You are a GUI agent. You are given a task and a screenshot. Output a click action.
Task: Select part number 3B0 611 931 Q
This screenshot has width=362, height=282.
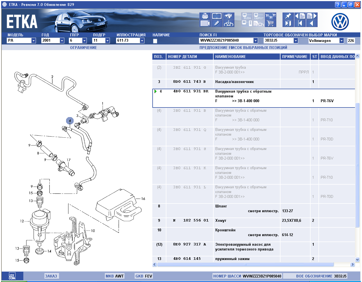click(189, 130)
